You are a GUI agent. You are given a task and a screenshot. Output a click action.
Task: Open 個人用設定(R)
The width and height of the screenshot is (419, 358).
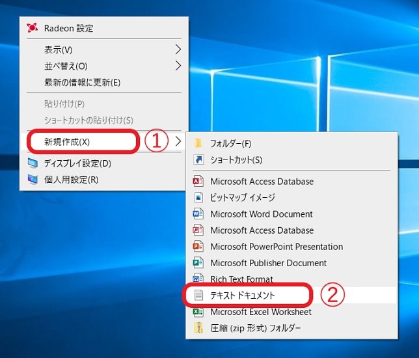[x=104, y=180]
